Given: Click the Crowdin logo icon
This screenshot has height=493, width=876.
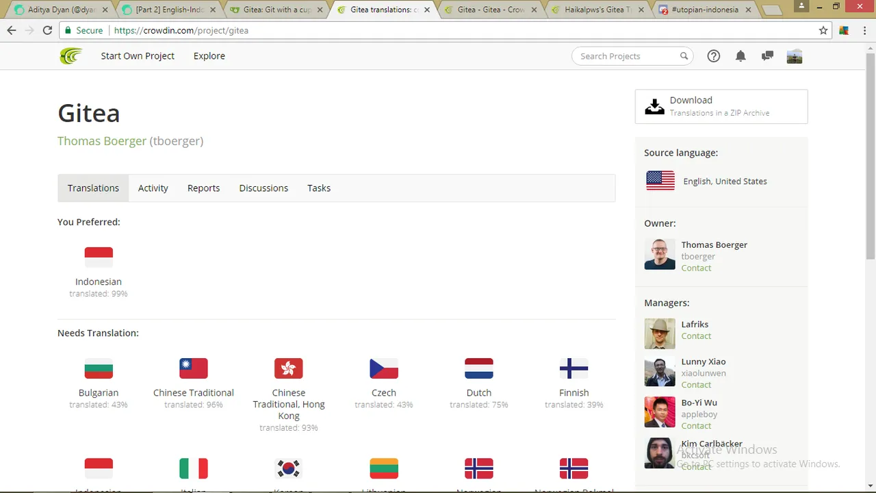Looking at the screenshot, I should 70,56.
